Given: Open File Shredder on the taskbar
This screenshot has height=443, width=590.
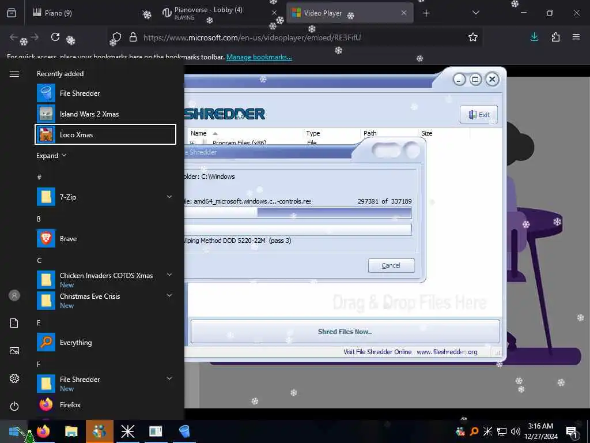Looking at the screenshot, I should click(x=184, y=431).
